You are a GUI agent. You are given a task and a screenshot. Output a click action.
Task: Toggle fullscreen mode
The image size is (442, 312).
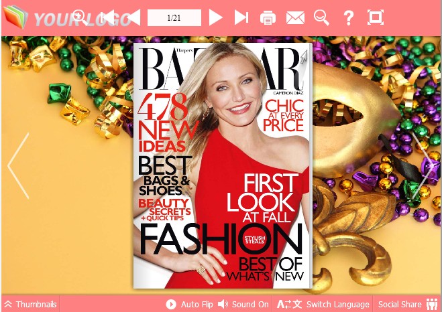click(376, 17)
